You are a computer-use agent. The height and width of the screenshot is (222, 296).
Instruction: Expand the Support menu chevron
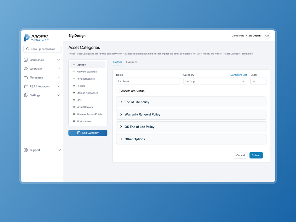59,150
